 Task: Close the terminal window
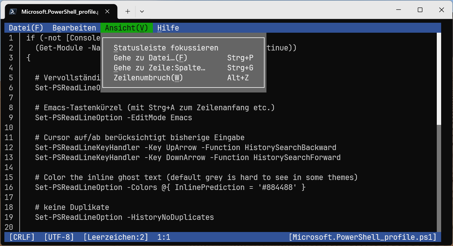pos(441,10)
